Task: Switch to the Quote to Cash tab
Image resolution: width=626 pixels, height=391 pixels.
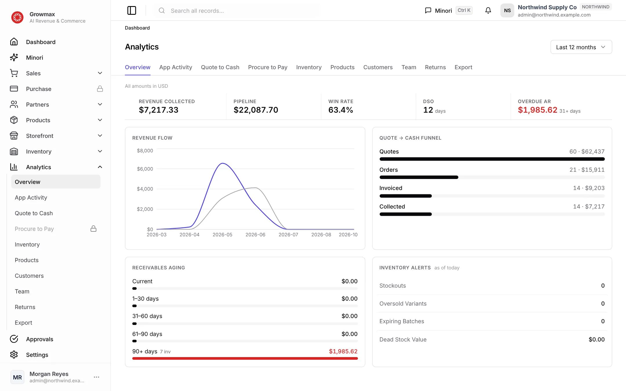Action: coord(220,67)
